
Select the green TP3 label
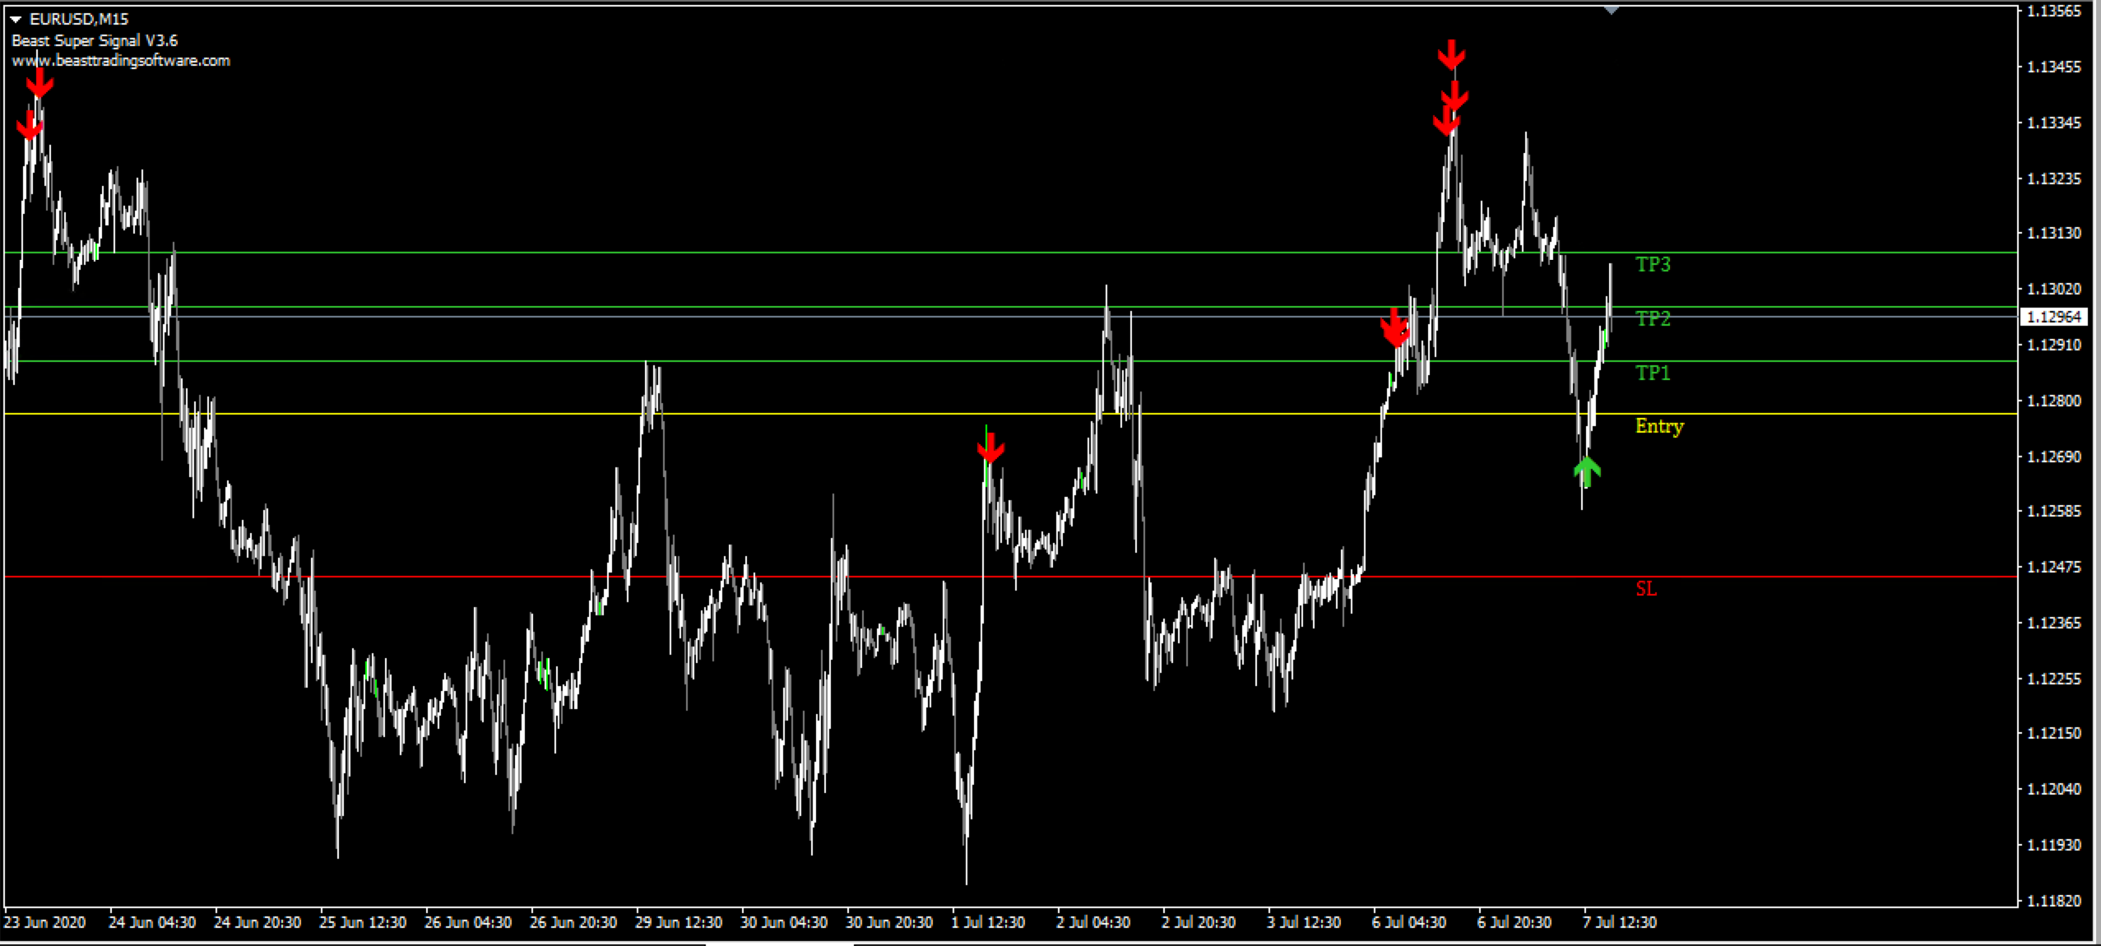[1652, 264]
